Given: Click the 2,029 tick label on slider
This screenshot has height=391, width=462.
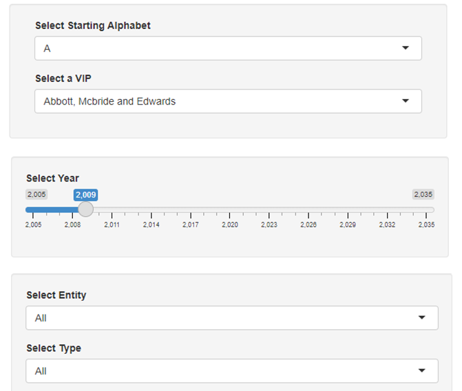Looking at the screenshot, I should click(348, 224).
